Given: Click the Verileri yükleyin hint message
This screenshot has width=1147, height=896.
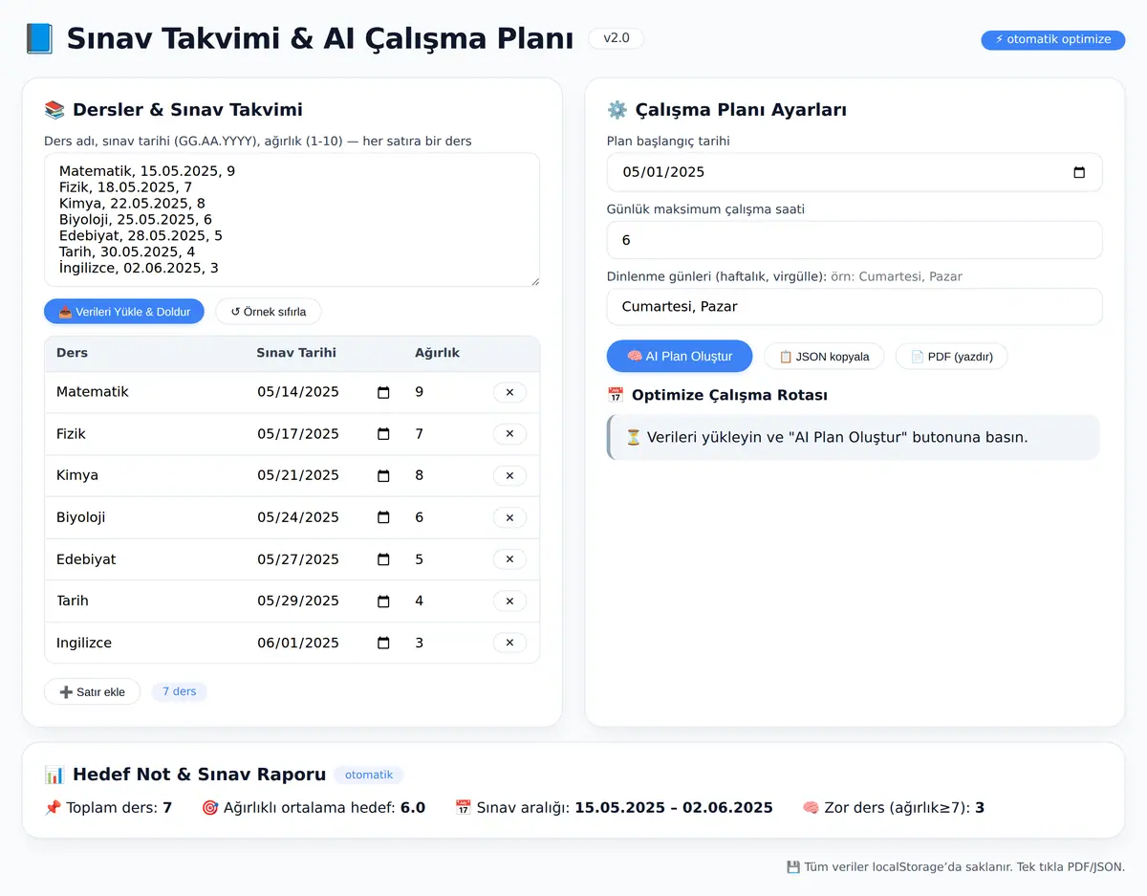Looking at the screenshot, I should [x=853, y=437].
